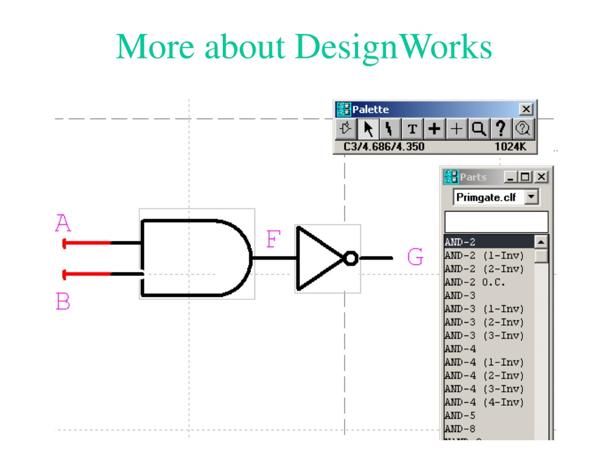Click the Palette window title icon
This screenshot has height=449, width=599.
[x=343, y=109]
